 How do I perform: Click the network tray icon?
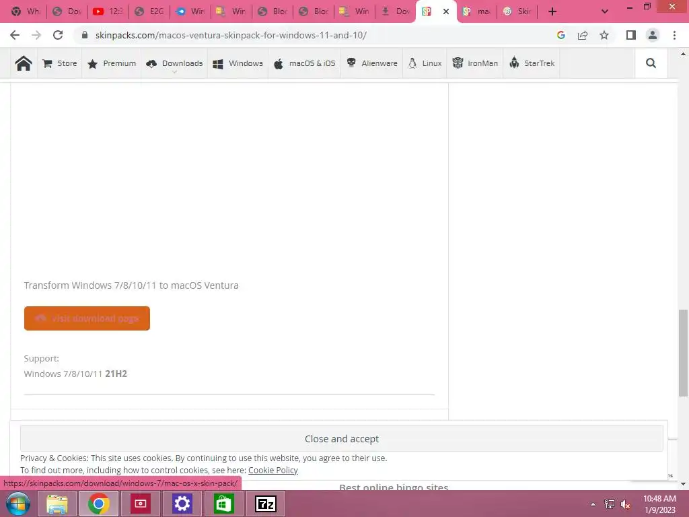tap(610, 504)
